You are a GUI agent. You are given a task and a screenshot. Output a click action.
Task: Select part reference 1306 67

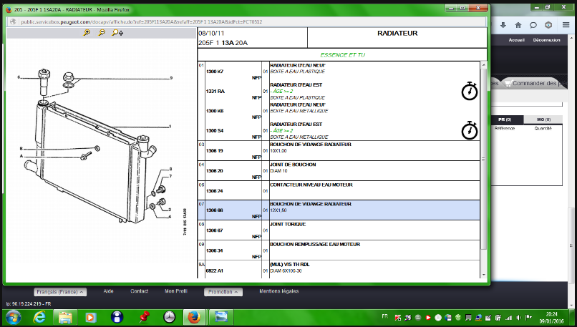(215, 230)
